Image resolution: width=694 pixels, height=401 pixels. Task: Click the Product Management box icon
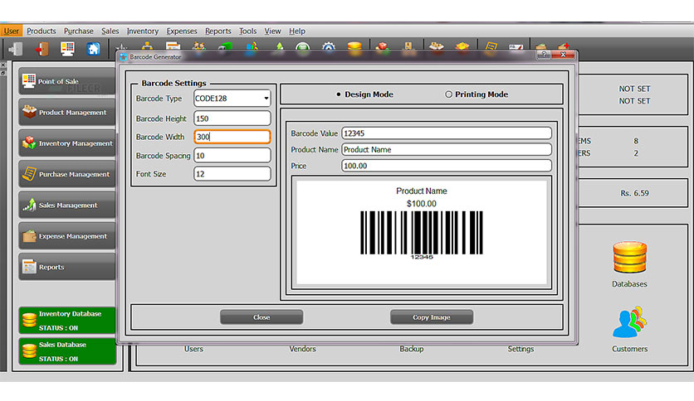29,112
